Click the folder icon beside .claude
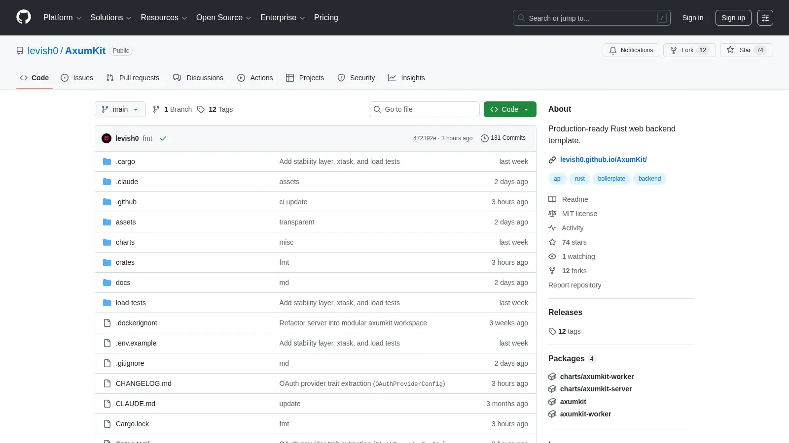The width and height of the screenshot is (789, 443). point(107,182)
